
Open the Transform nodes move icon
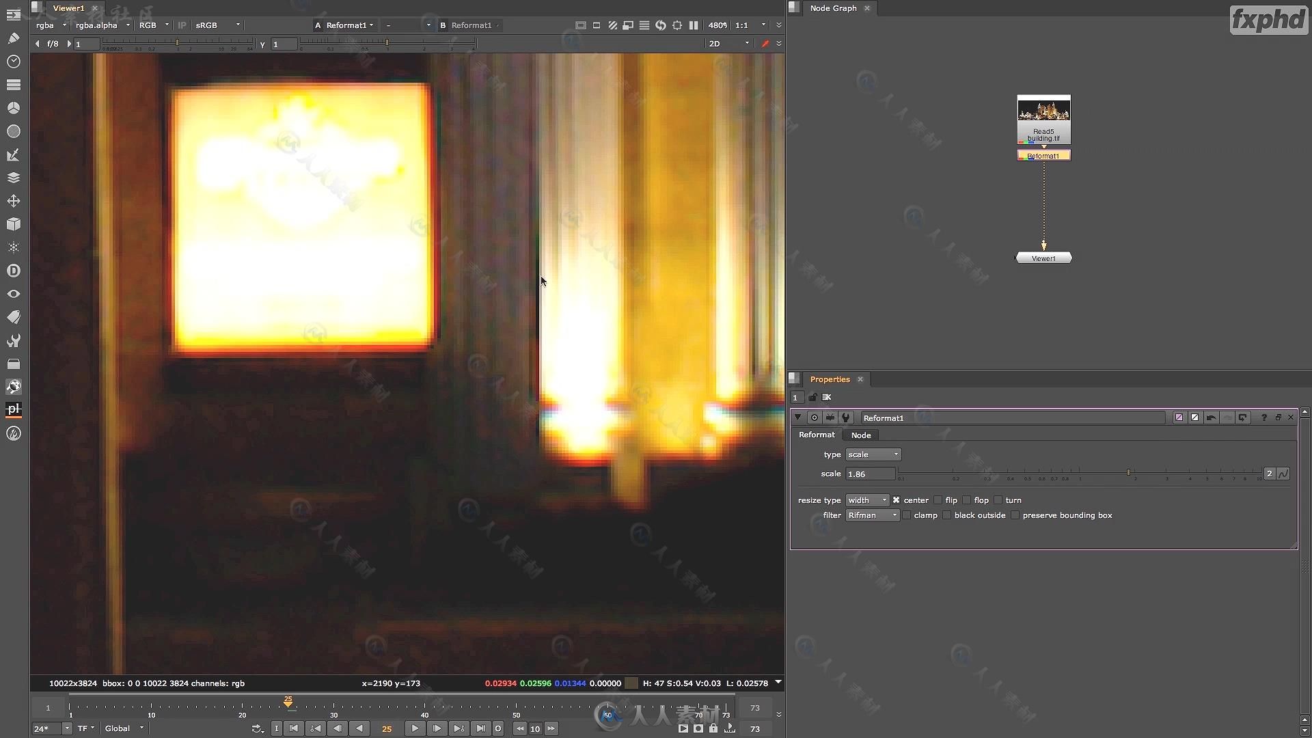coord(13,201)
